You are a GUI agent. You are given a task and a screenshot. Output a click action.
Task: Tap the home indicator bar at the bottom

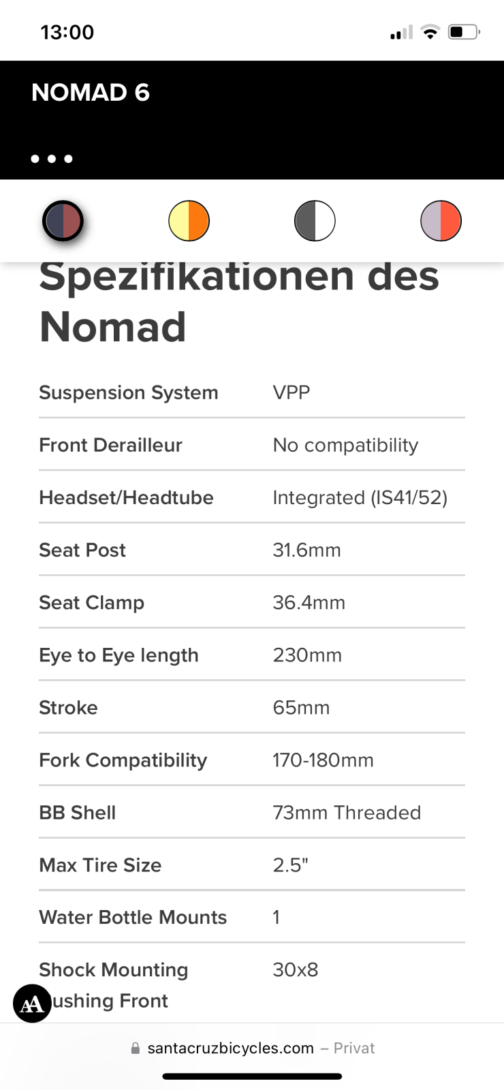pyautogui.click(x=252, y=1076)
